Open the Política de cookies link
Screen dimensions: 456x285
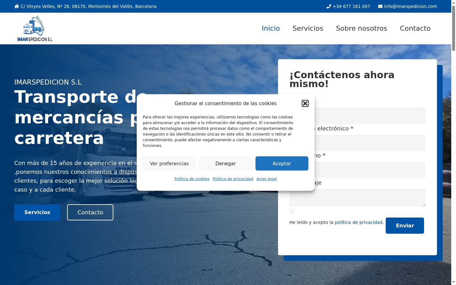tap(192, 179)
